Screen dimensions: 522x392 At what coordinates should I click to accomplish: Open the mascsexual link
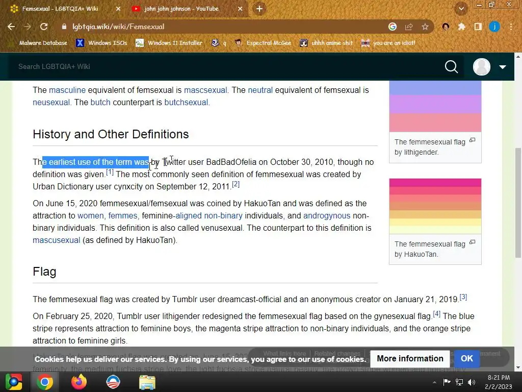(205, 90)
